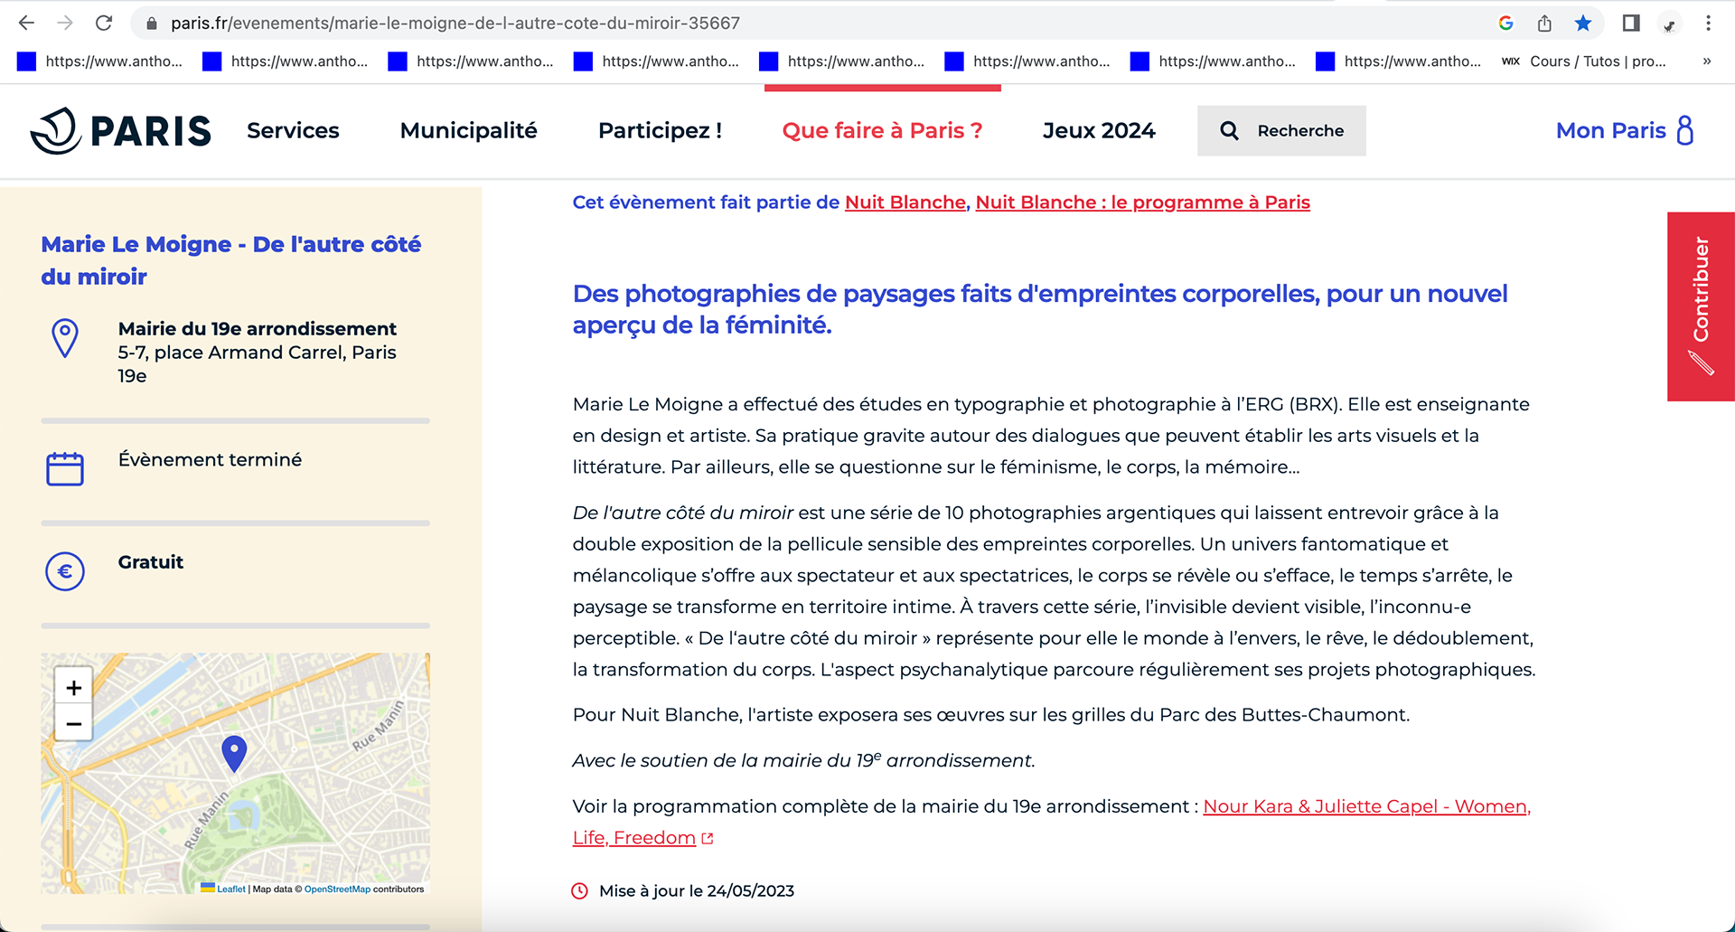The height and width of the screenshot is (932, 1735).
Task: Open Nuit Blanche : le programme à Paris
Action: click(1143, 202)
